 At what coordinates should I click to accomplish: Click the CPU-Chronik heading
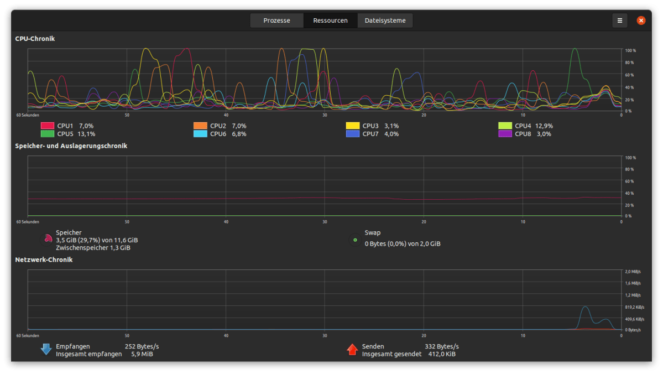pyautogui.click(x=35, y=39)
